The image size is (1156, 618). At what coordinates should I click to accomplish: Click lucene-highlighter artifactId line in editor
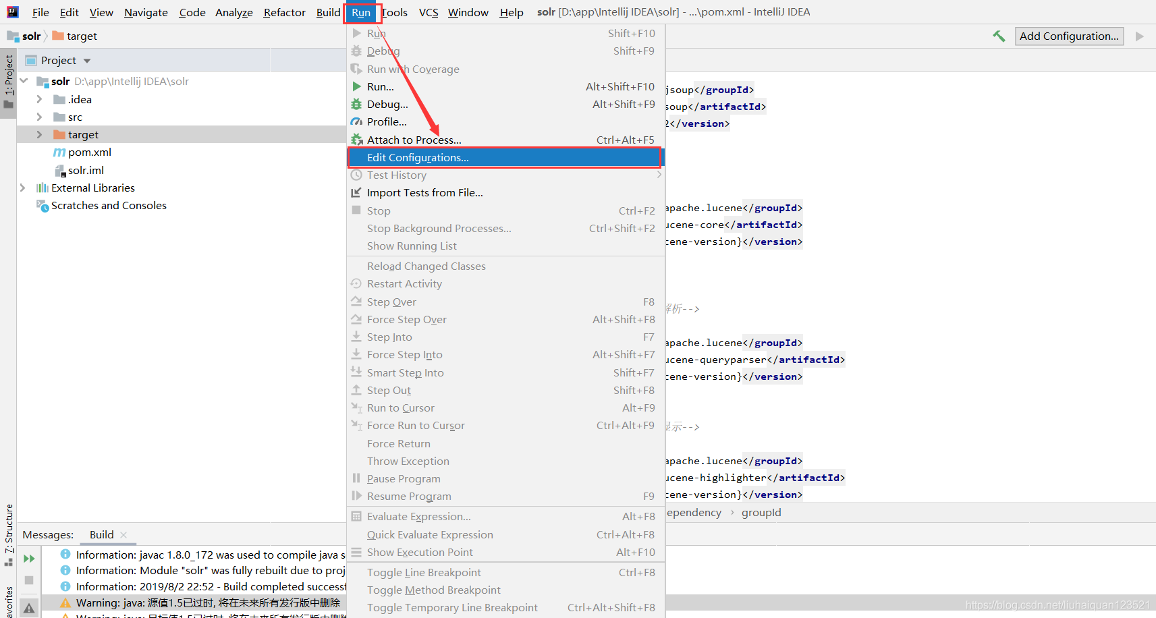[755, 478]
